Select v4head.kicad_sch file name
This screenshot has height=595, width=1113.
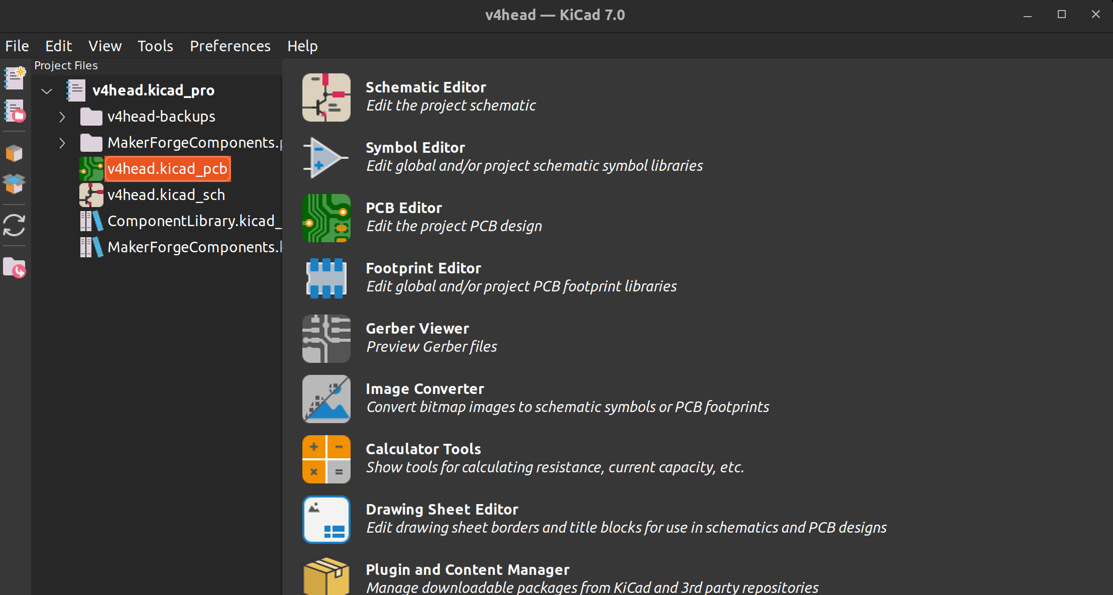tap(166, 195)
